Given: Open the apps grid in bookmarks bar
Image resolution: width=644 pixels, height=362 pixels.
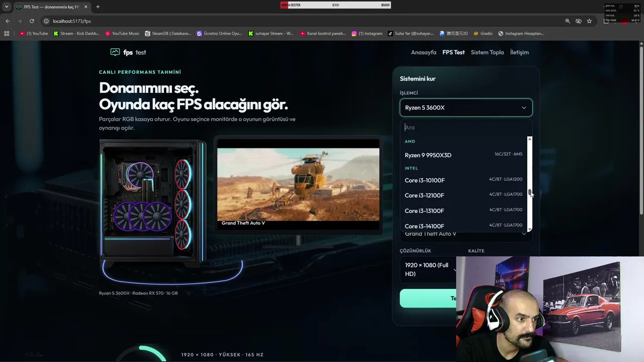Looking at the screenshot, I should pos(7,34).
